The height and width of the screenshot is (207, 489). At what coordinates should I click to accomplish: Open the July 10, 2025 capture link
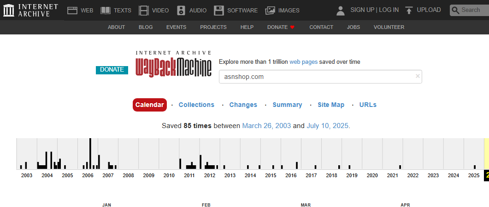[327, 126]
